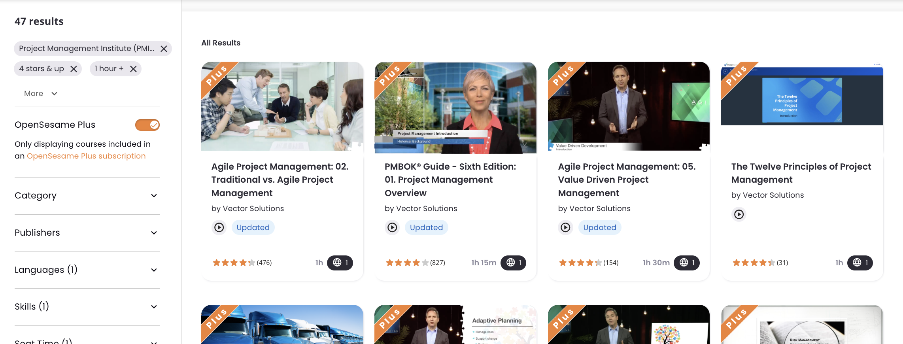Click video icon on Twelve Principles course

pos(739,214)
